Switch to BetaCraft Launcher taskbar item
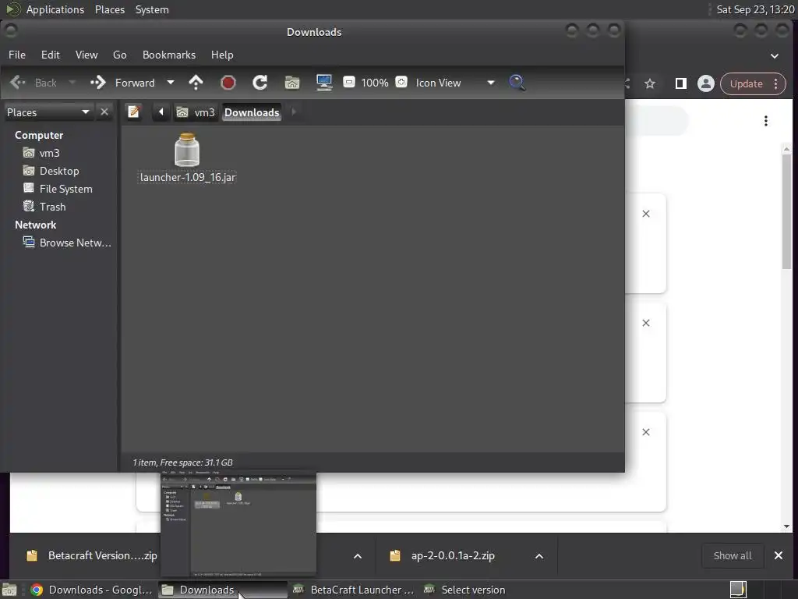 [354, 590]
